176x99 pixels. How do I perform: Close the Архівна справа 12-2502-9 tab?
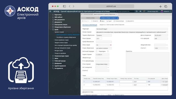117,18
